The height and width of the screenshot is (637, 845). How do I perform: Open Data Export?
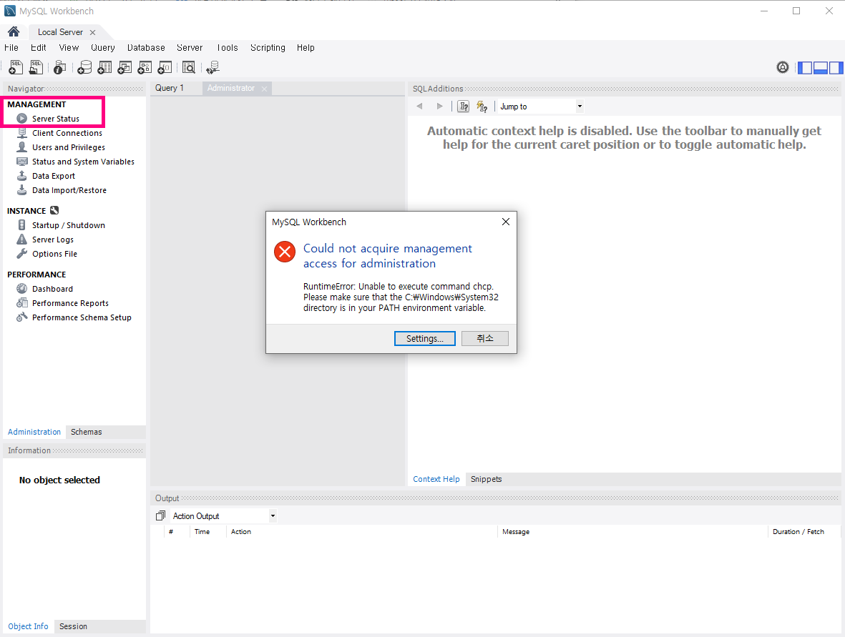tap(54, 176)
